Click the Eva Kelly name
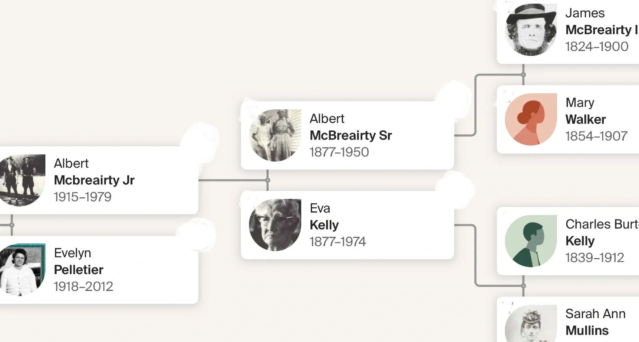The image size is (639, 342). pos(324,225)
